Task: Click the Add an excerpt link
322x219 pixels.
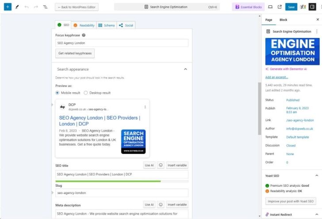Action: [x=276, y=77]
